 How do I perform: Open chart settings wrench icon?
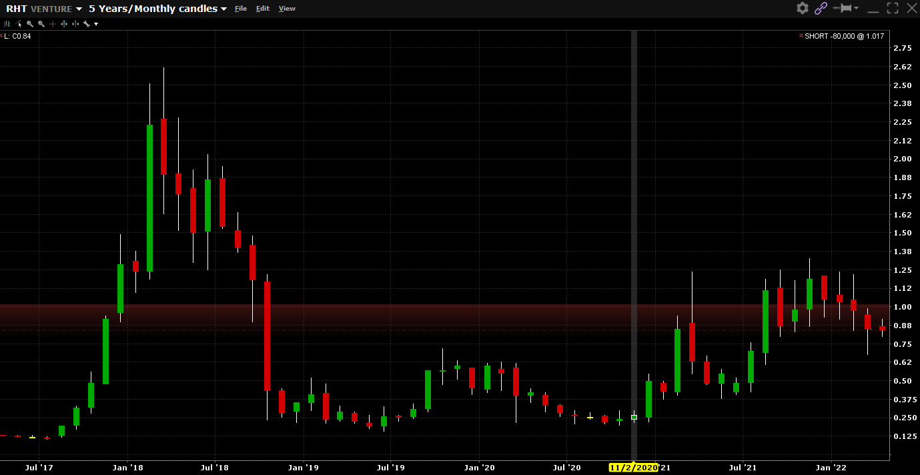coord(87,24)
